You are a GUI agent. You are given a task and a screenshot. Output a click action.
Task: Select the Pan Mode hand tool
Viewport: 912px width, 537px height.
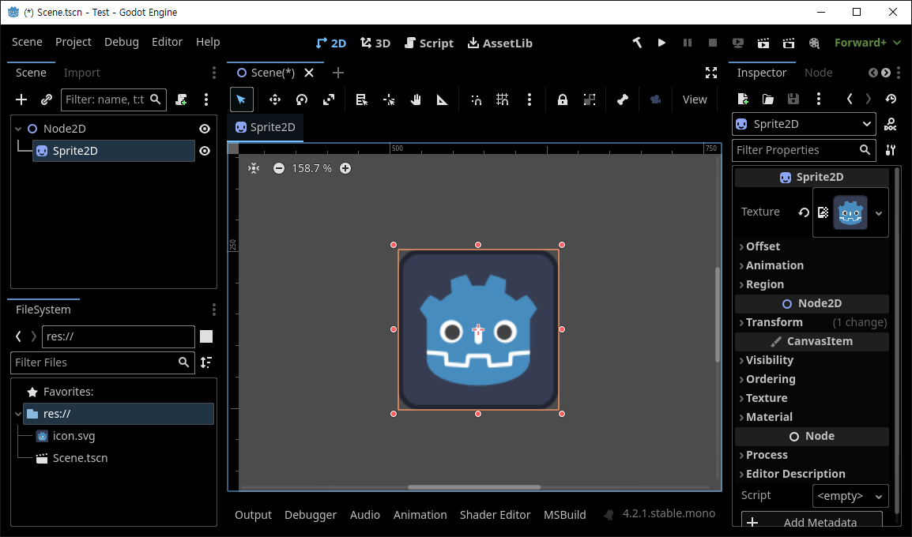[415, 100]
